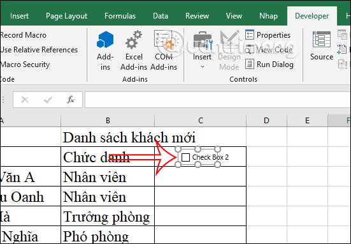Switch to the Insert ribbon tab
Image resolution: width=351 pixels, height=244 pixels.
(19, 16)
